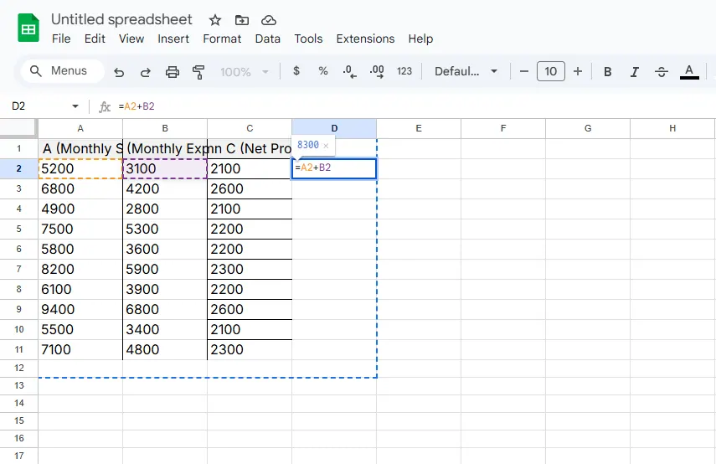Open the Extensions menu
The image size is (716, 464).
(365, 39)
